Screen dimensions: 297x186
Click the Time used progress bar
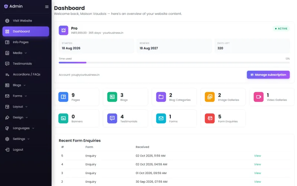click(174, 62)
